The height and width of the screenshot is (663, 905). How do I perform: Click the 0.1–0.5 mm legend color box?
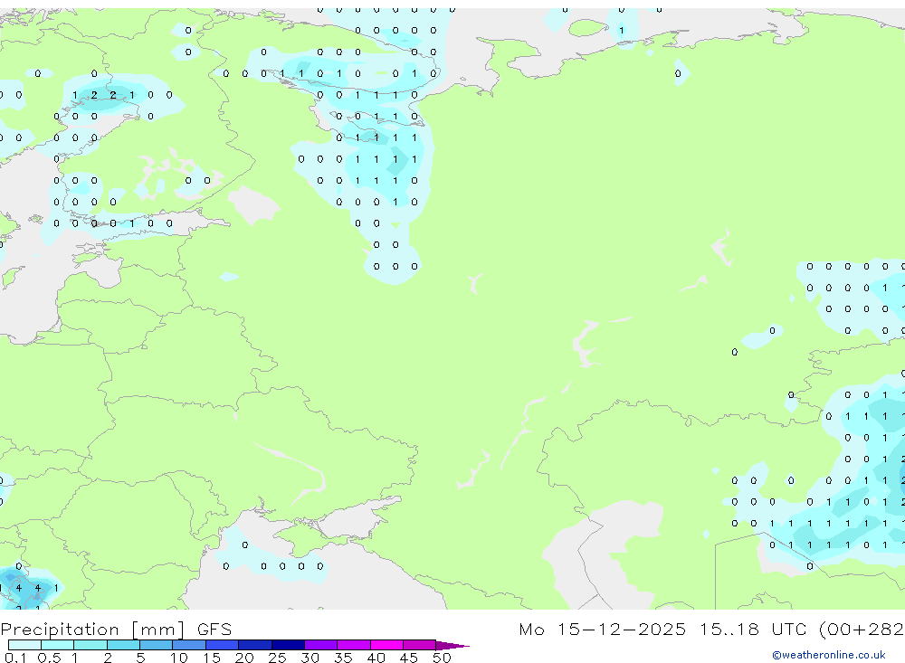(24, 645)
